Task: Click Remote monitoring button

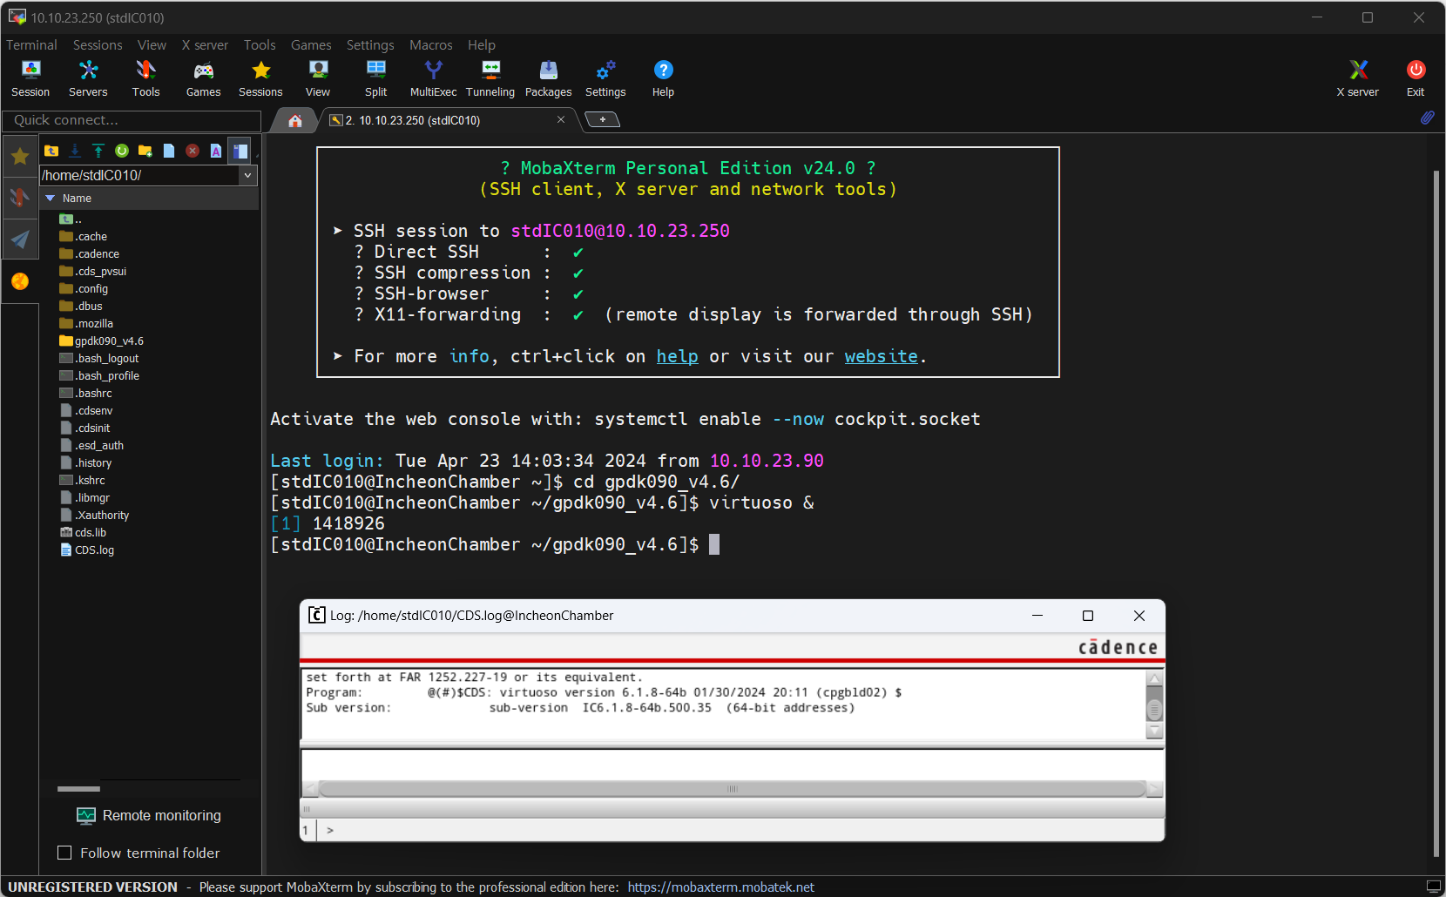Action: (x=149, y=815)
